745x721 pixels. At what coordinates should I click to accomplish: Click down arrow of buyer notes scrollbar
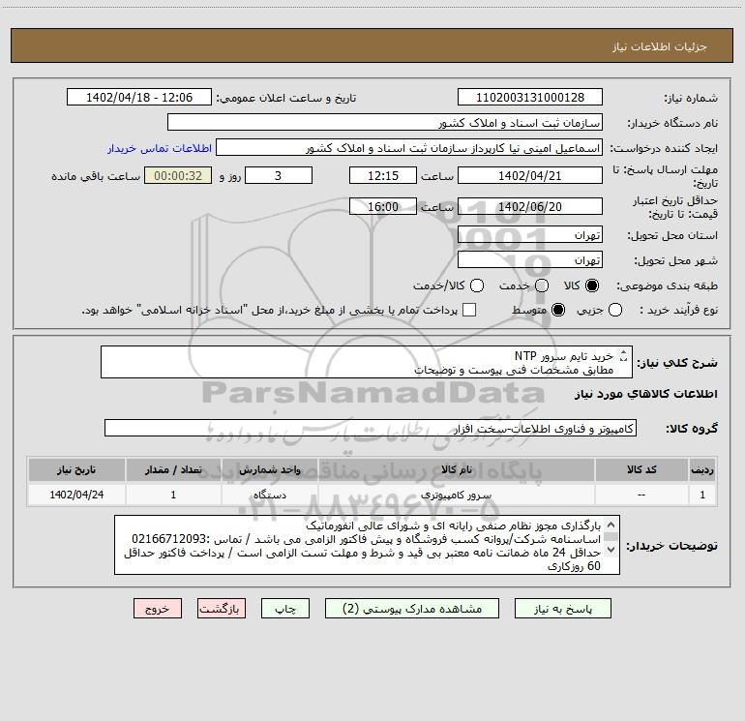[x=611, y=549]
